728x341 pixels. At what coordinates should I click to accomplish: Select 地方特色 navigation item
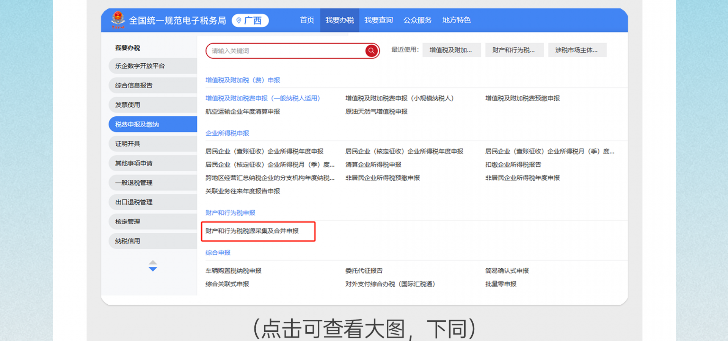point(456,20)
